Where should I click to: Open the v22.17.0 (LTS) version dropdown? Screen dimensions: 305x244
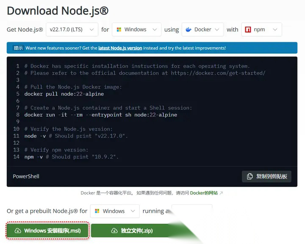72,30
